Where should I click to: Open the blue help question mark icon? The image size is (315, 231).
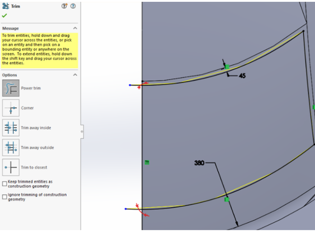pos(73,6)
